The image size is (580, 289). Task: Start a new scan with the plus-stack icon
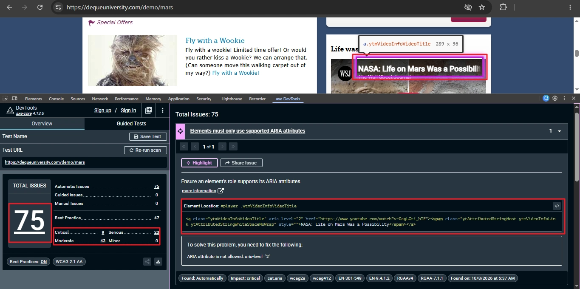click(149, 110)
